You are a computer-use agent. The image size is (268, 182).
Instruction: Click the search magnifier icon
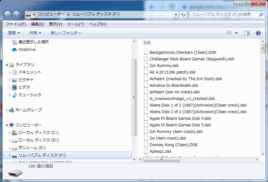(x=261, y=15)
